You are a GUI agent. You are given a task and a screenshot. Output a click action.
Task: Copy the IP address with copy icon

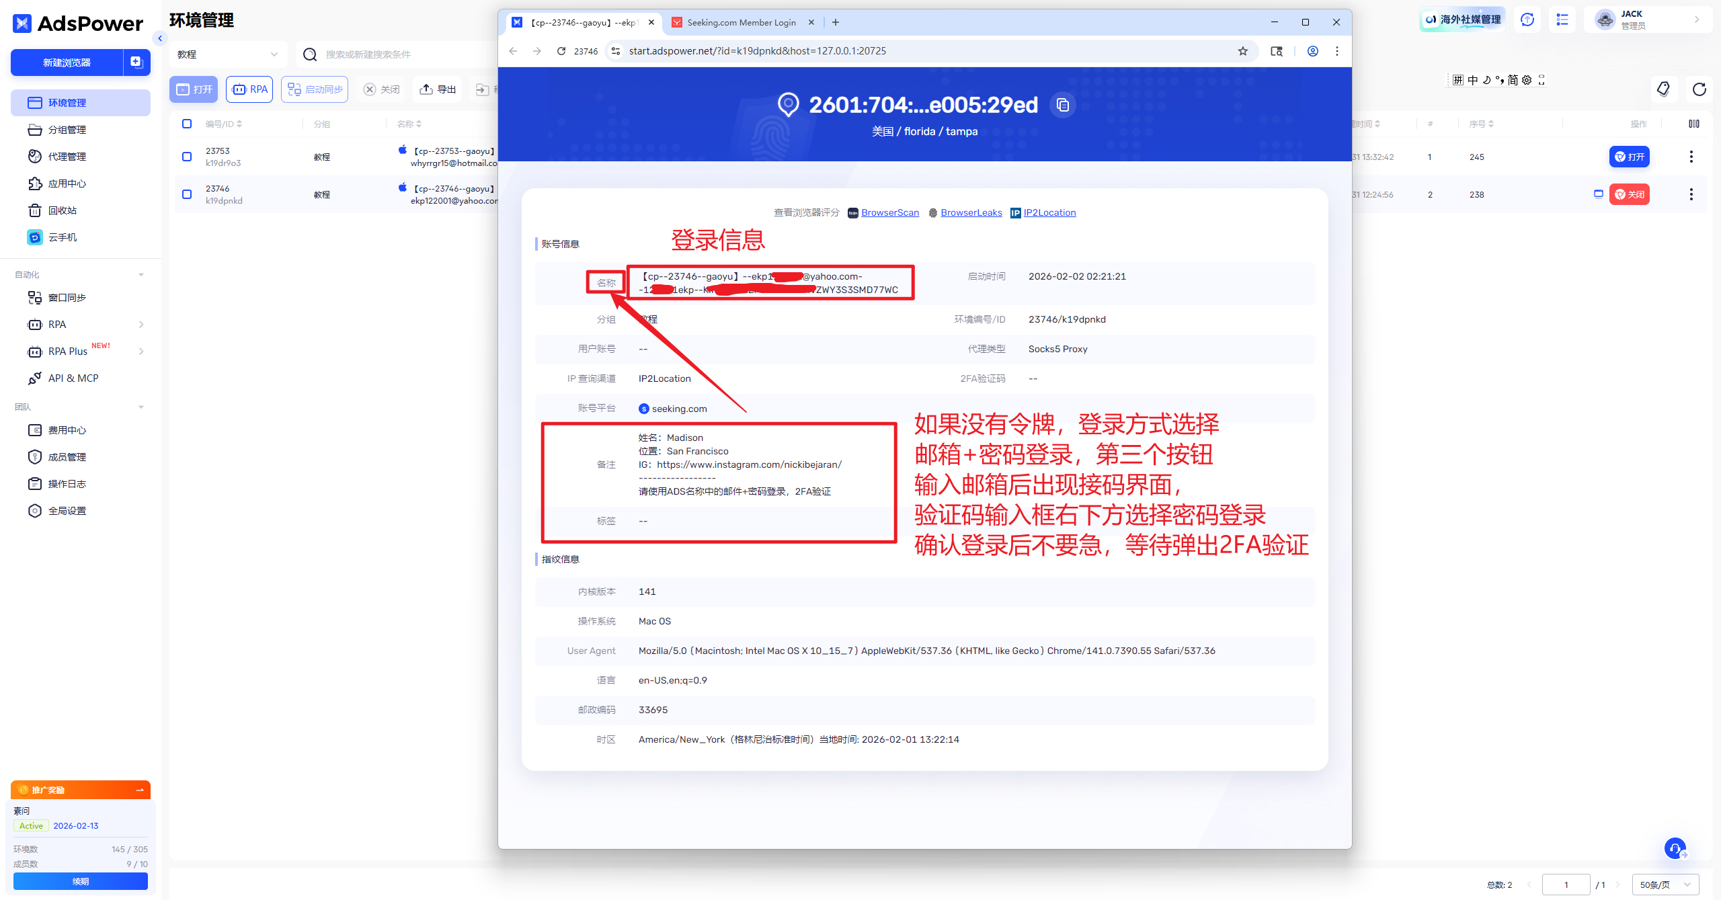[x=1063, y=105]
